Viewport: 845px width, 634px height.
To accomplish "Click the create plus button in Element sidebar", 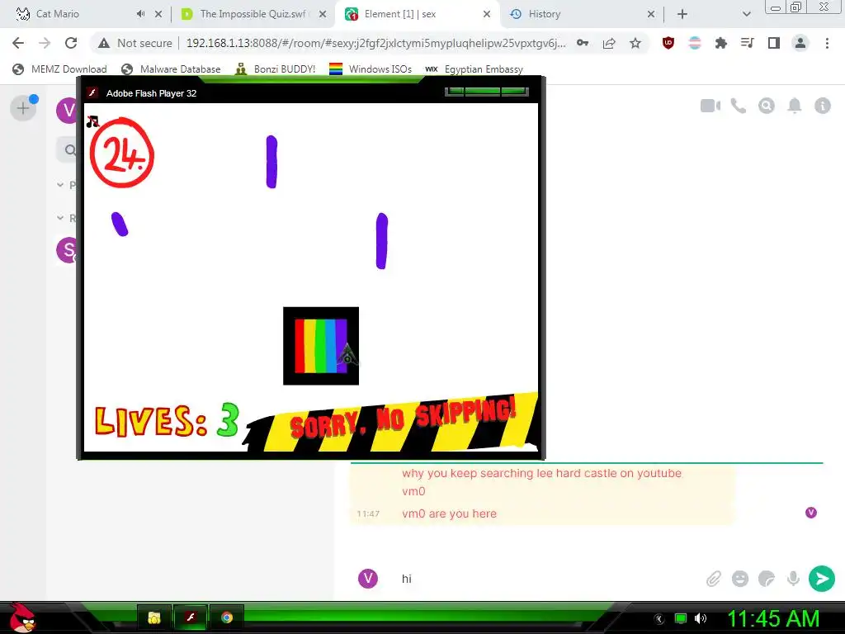I will click(x=22, y=108).
